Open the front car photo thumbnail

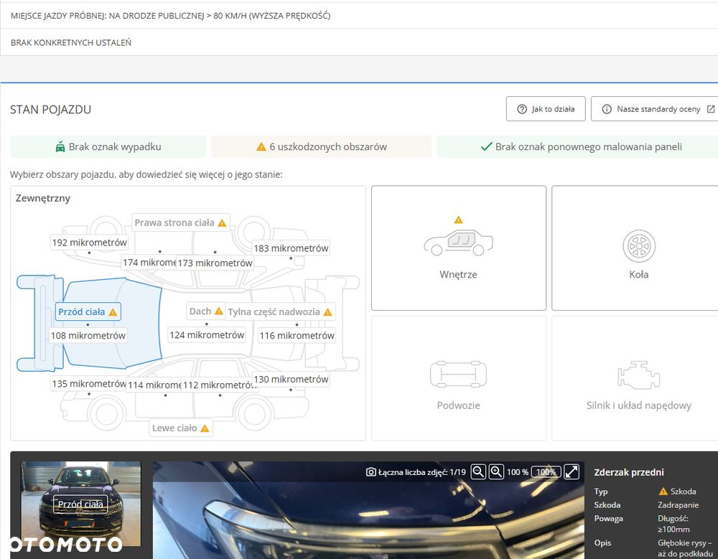80,504
